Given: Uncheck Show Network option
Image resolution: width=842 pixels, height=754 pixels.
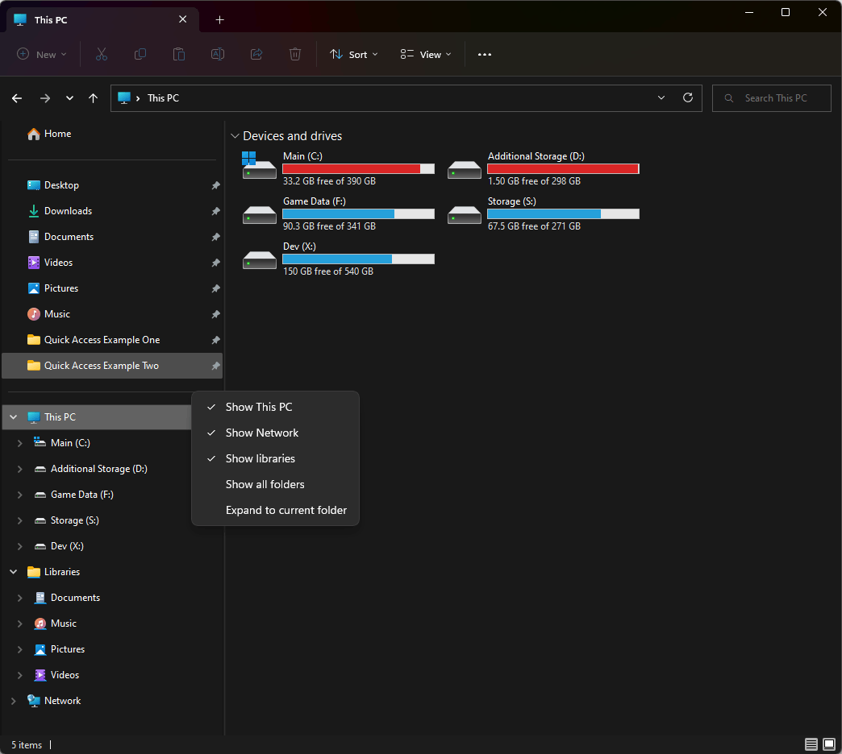Looking at the screenshot, I should pos(275,433).
